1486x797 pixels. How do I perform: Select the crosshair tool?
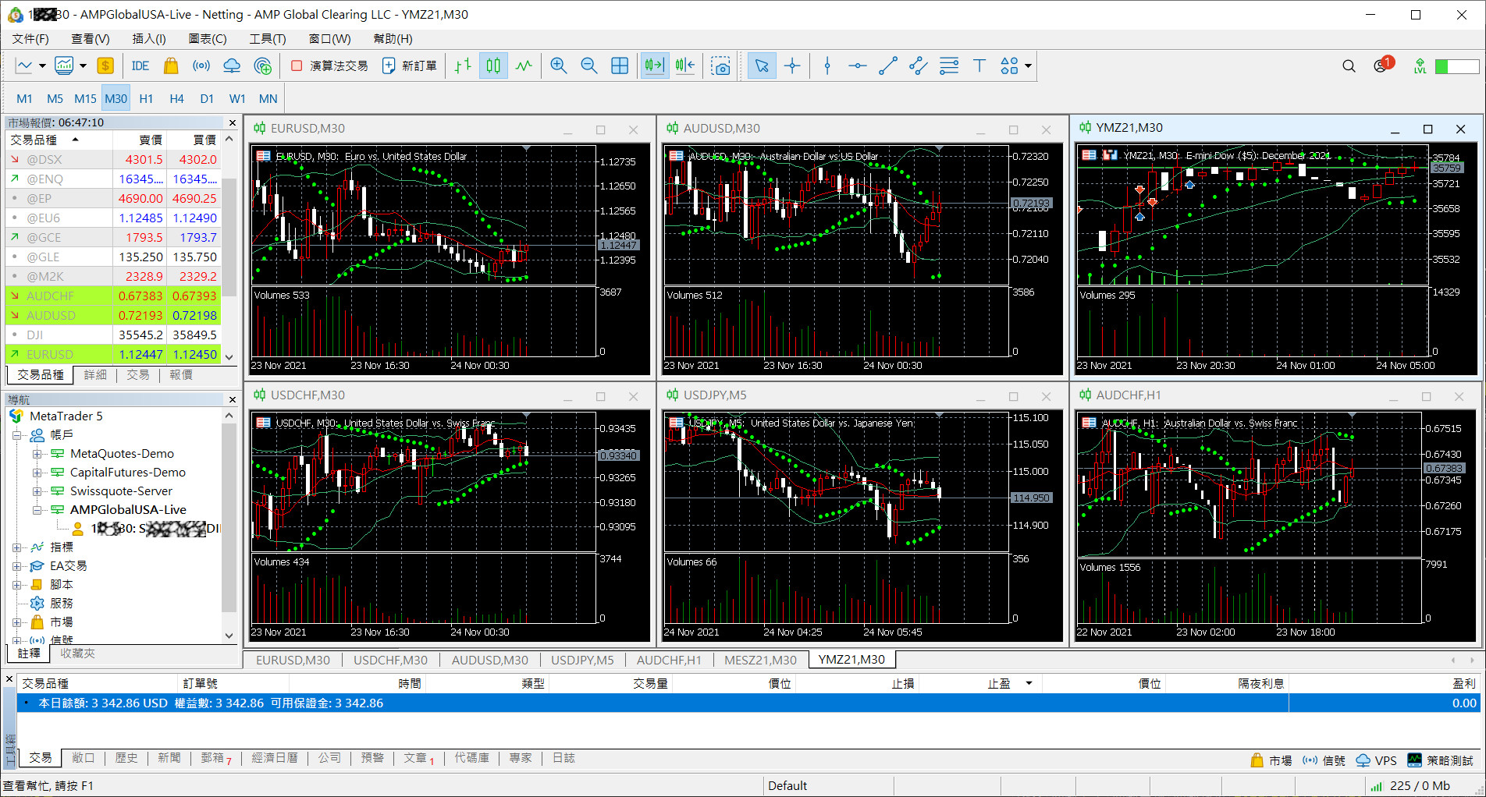click(x=792, y=66)
